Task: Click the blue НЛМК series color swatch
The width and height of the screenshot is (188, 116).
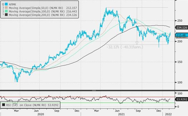Action: tap(6, 4)
